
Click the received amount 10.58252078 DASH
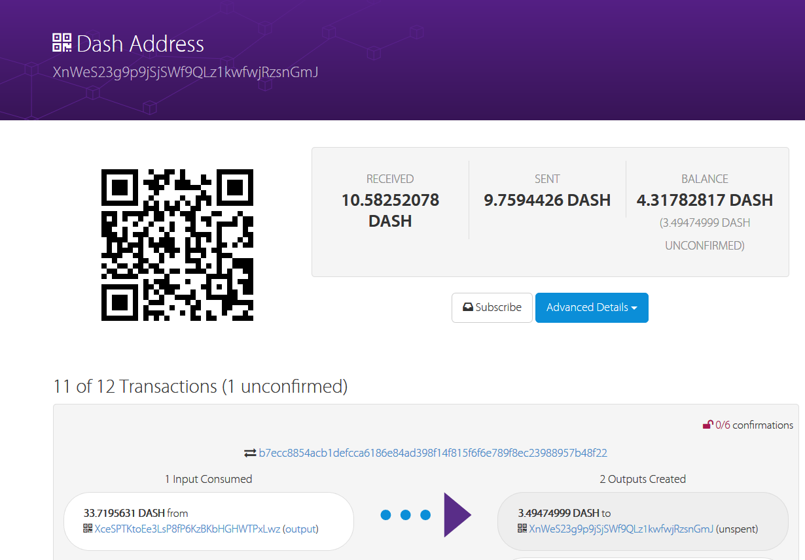(x=390, y=210)
